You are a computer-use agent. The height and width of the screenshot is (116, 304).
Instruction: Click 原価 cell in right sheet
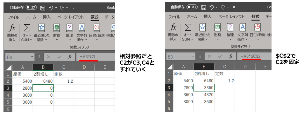183,74
